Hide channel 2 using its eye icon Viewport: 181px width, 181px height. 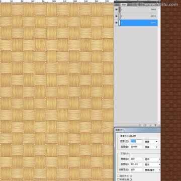pos(116,16)
